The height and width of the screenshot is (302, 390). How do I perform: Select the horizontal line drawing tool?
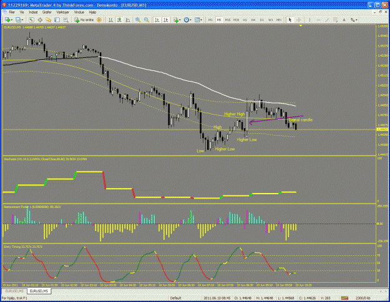318,20
